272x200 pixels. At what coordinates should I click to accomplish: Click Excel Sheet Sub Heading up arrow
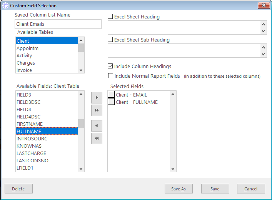point(263,47)
